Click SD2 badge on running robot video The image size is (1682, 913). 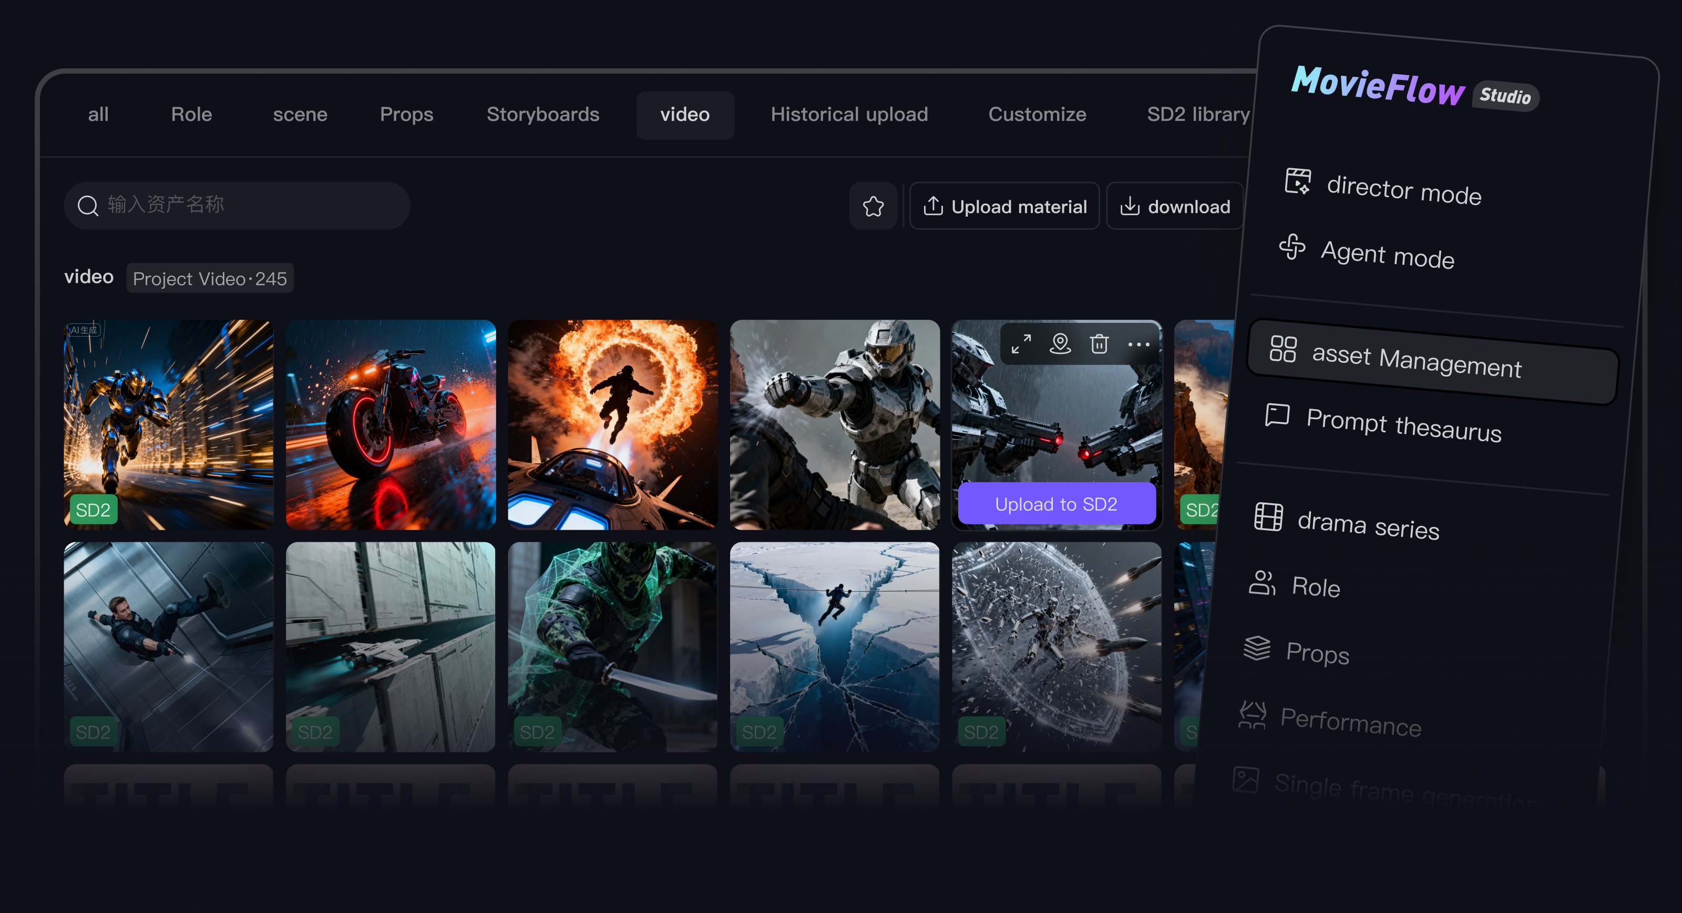point(94,510)
